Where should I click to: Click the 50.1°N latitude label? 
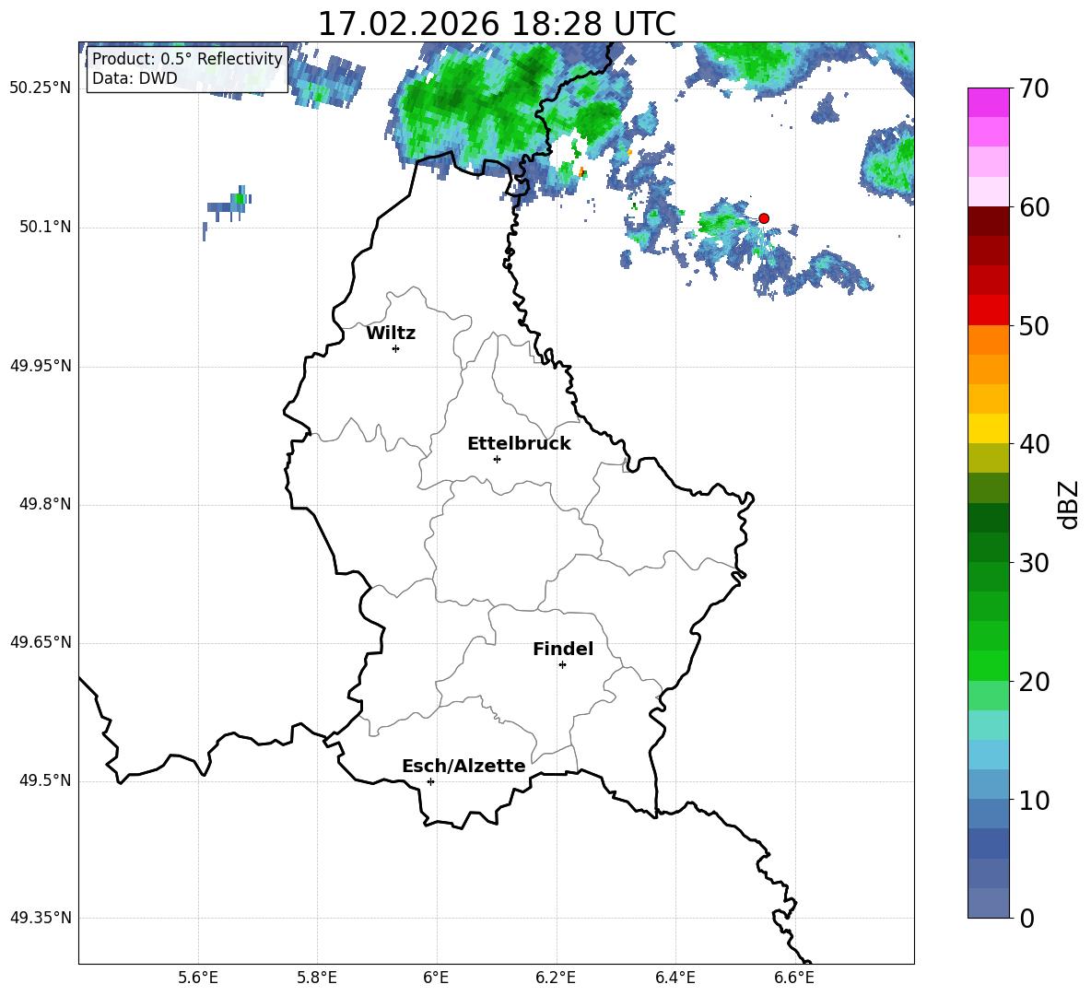[45, 228]
